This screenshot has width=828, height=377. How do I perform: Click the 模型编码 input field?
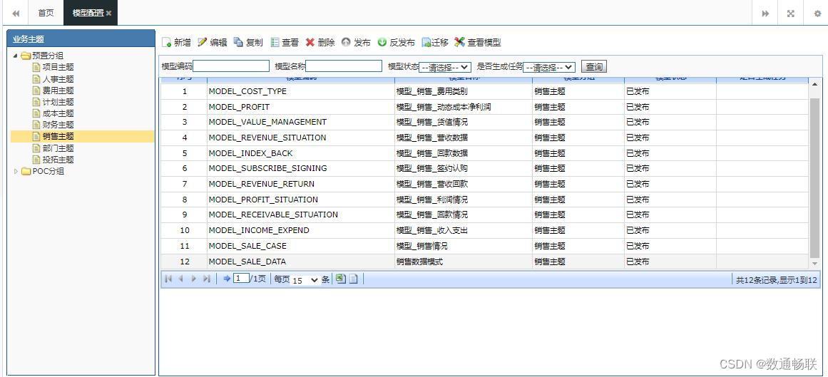coord(231,66)
